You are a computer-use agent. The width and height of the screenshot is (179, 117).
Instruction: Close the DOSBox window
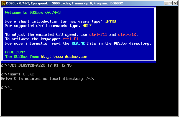(x=175, y=3)
